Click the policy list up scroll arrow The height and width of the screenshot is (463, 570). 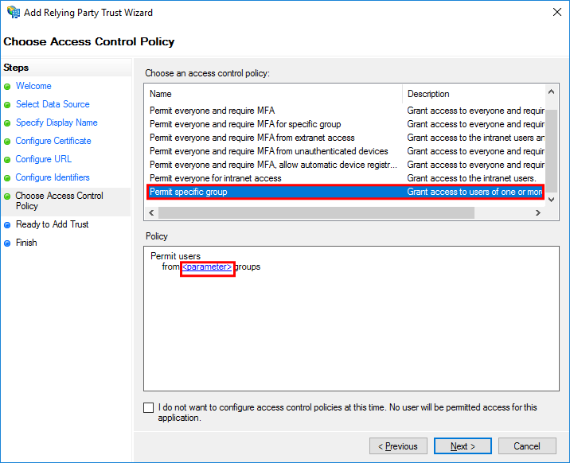(x=551, y=91)
